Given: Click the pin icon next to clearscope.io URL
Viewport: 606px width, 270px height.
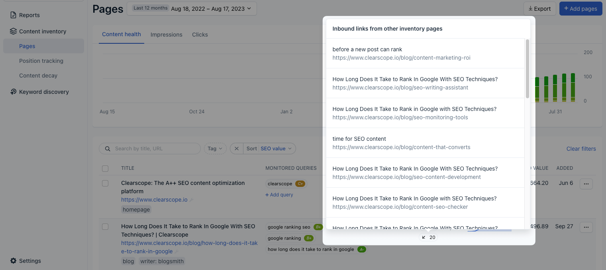Looking at the screenshot, I should click(x=191, y=200).
